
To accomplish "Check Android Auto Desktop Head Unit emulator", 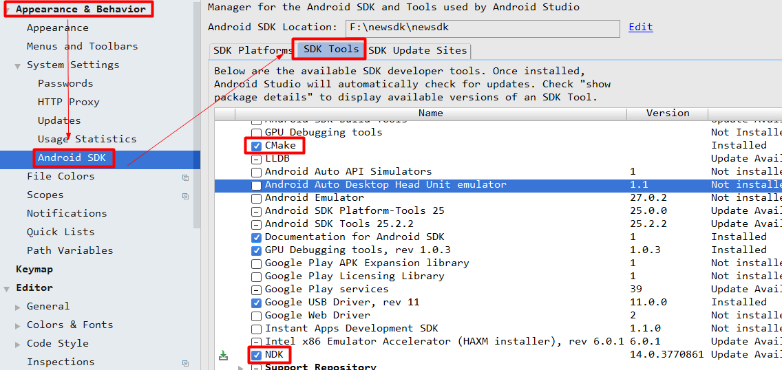I will coord(256,185).
